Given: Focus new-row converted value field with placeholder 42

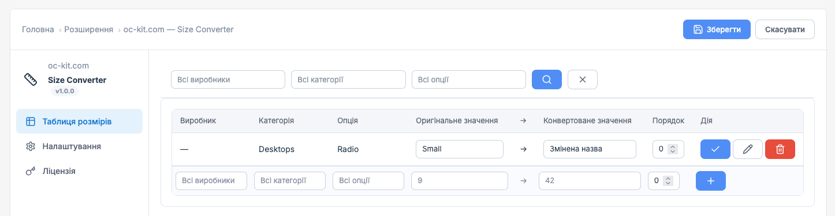Looking at the screenshot, I should (x=590, y=181).
